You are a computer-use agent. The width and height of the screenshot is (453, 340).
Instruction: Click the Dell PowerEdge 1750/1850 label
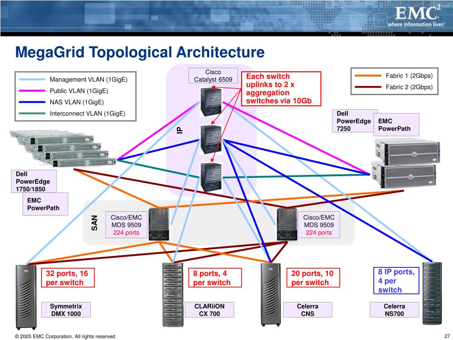[x=34, y=182]
